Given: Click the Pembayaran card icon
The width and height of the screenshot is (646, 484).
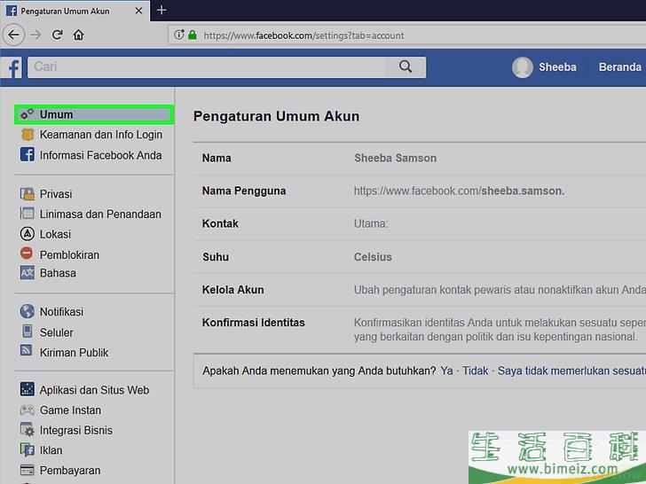Looking at the screenshot, I should tap(28, 470).
